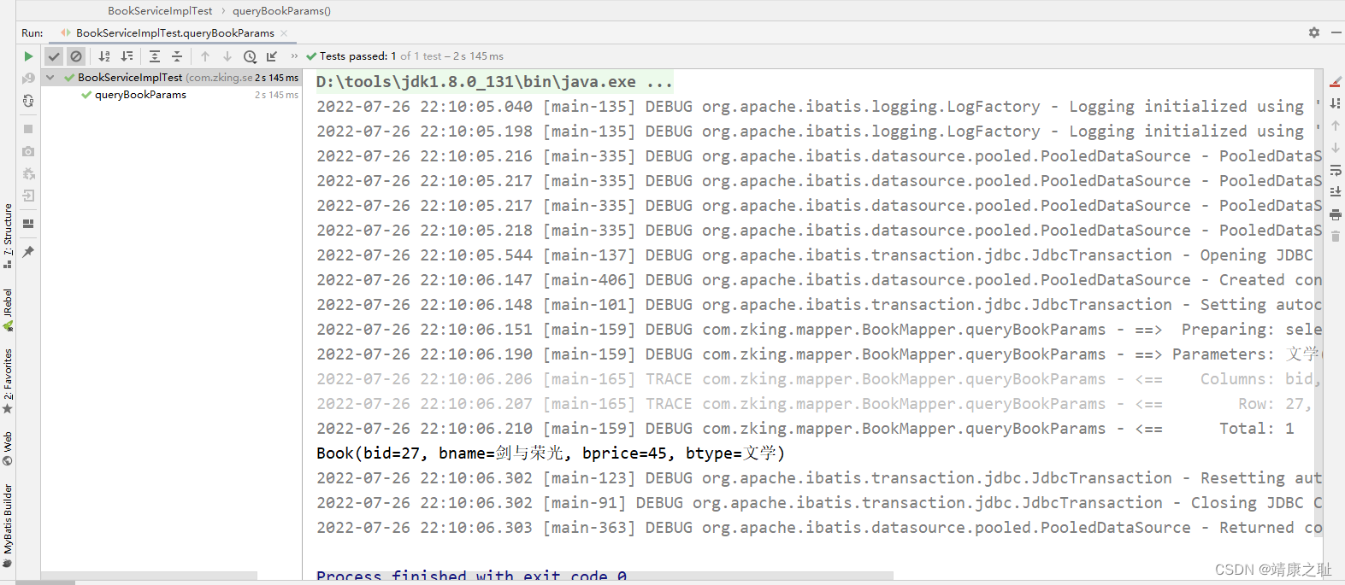The image size is (1345, 585).
Task: Expand all test tree nodes
Action: (155, 56)
